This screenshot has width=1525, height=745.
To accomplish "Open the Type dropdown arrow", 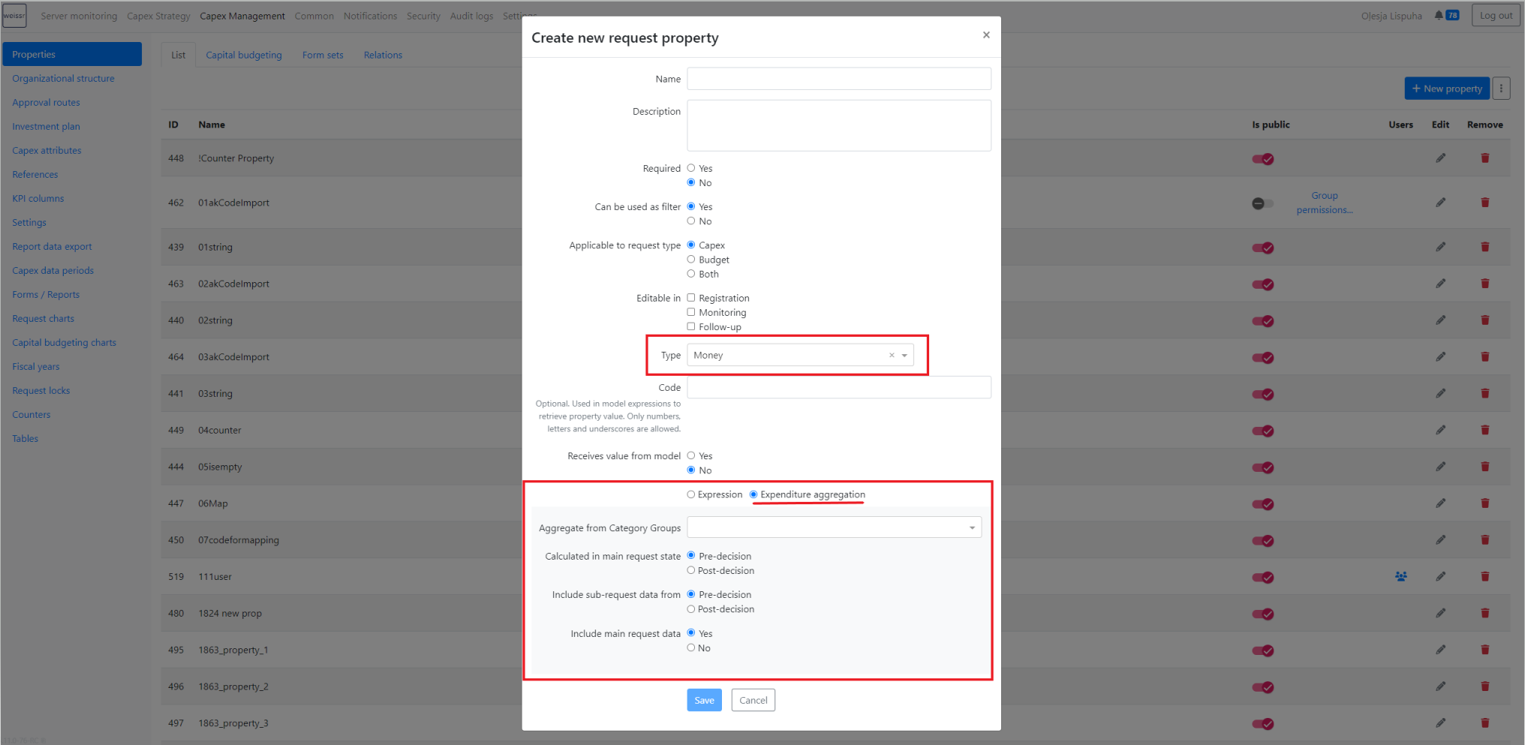I will 904,356.
